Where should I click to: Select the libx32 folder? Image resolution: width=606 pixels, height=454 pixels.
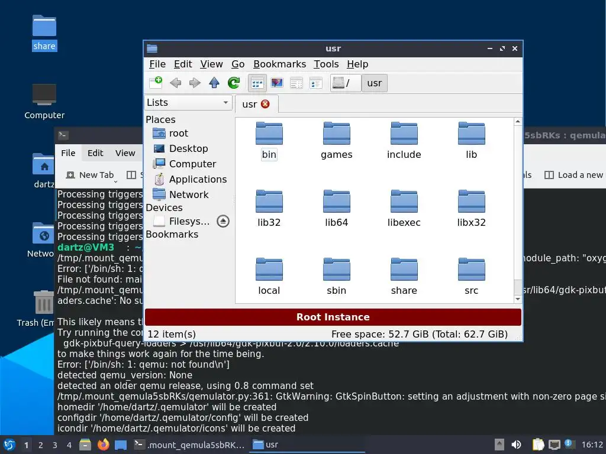point(472,209)
